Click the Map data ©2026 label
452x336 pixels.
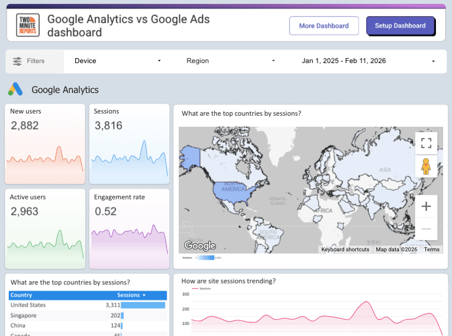pos(395,249)
